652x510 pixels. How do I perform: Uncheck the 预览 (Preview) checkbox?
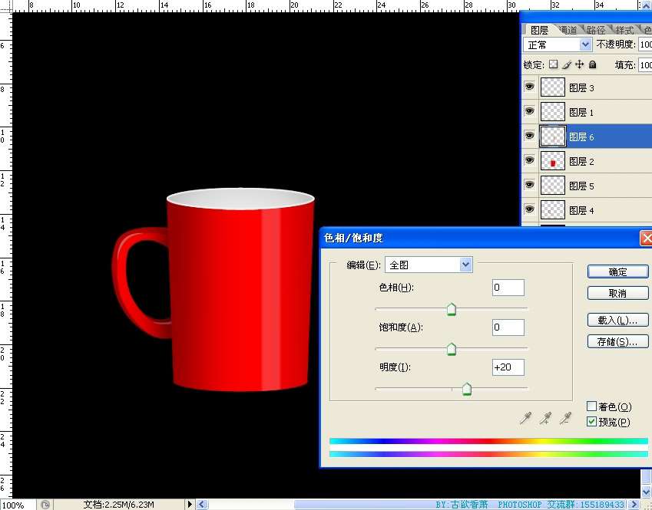click(x=591, y=422)
